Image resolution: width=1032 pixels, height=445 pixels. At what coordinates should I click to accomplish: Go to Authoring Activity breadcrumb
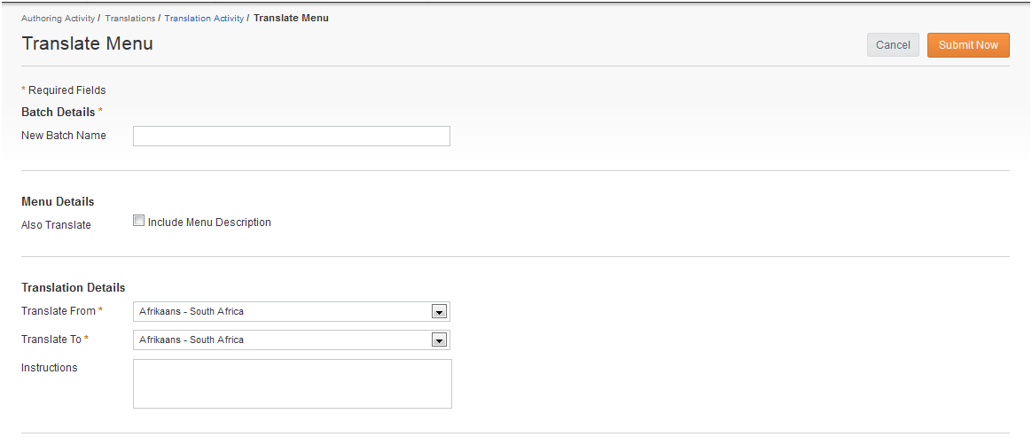pyautogui.click(x=58, y=19)
